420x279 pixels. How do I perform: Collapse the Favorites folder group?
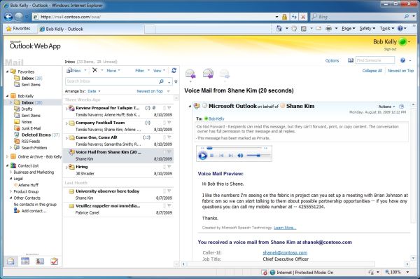pyautogui.click(x=7, y=72)
